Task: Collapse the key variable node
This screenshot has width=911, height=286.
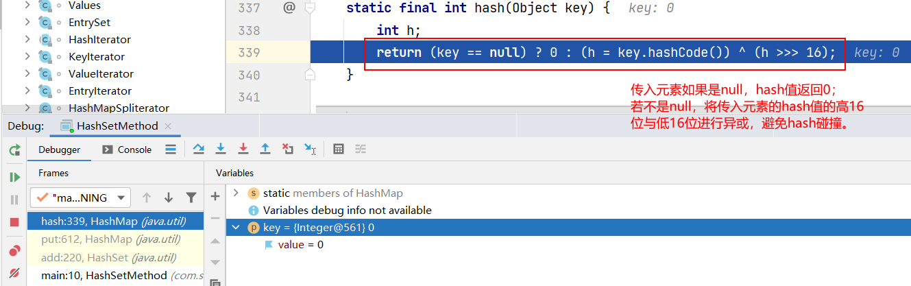Action: coord(236,227)
